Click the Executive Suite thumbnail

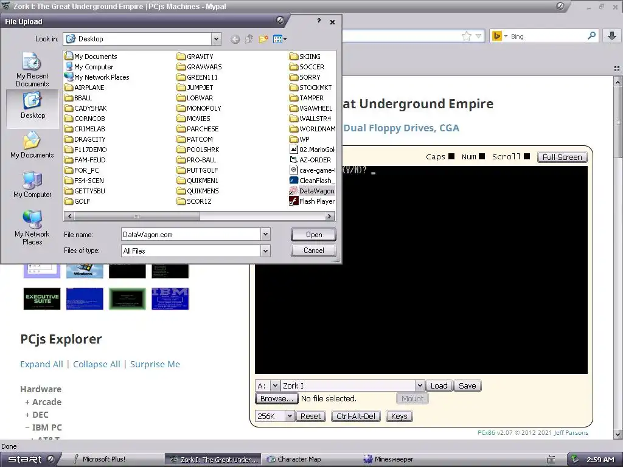(42, 299)
